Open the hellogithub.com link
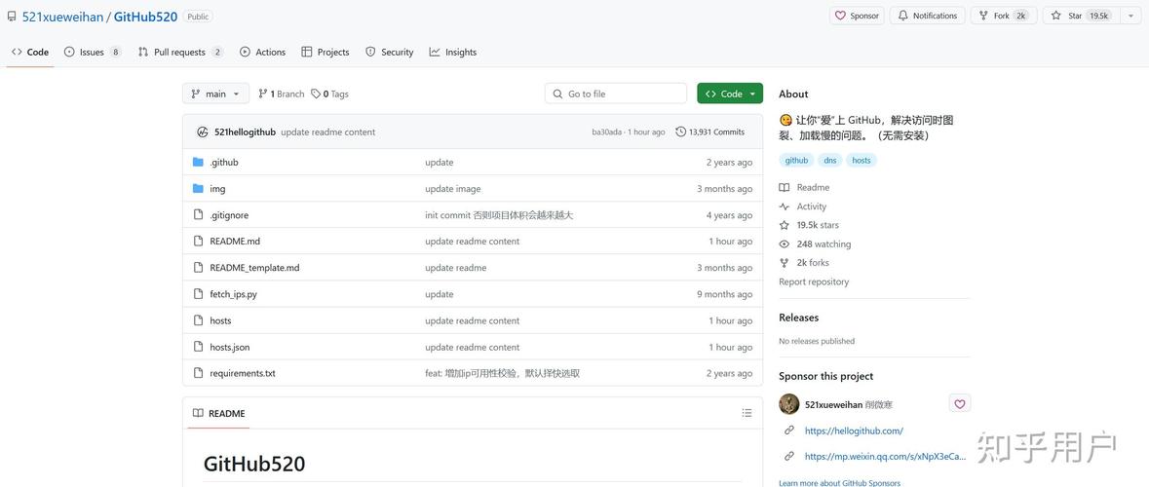The image size is (1149, 487). [x=854, y=431]
